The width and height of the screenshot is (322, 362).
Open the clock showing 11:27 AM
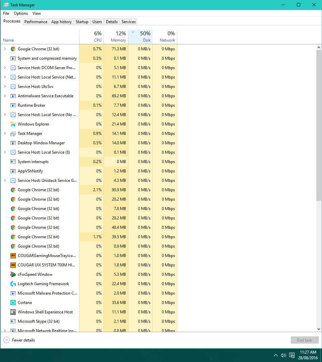point(308,355)
